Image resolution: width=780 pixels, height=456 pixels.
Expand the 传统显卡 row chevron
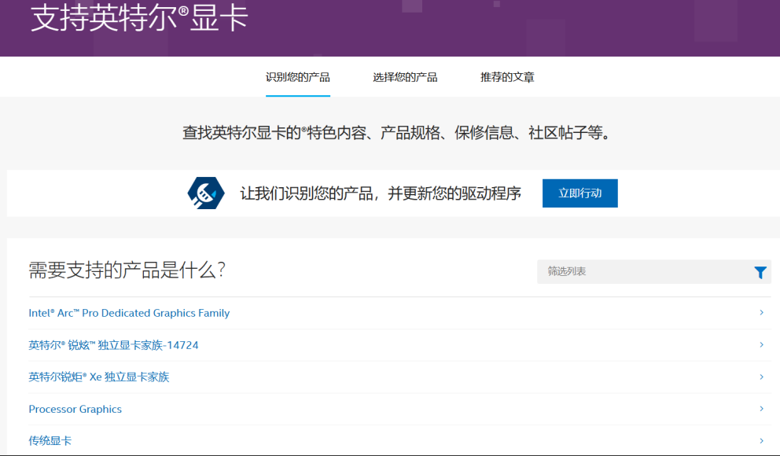coord(761,440)
